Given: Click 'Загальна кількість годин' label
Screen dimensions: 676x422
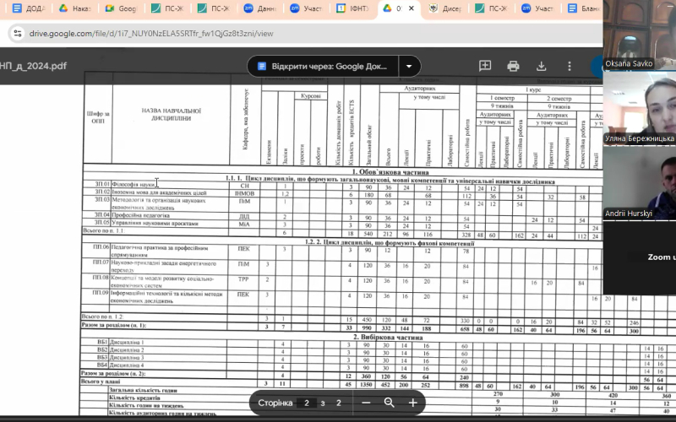Looking at the screenshot, I should [143, 390].
